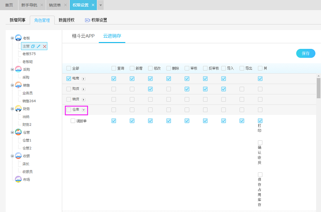The width and height of the screenshot is (321, 212).
Task: Open the tab list dropdown arrow
Action: coord(101,5)
